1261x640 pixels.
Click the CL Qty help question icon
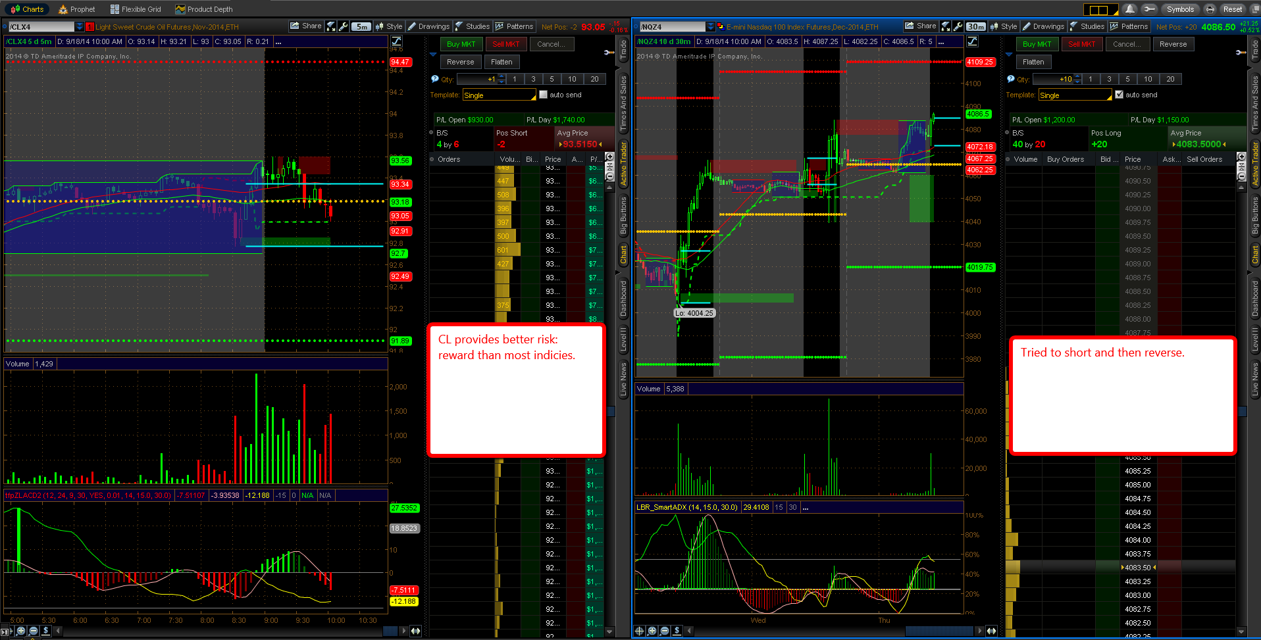click(434, 79)
